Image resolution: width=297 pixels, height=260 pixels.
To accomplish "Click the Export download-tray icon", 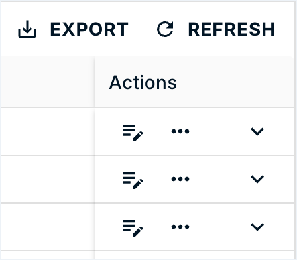I will click(27, 29).
